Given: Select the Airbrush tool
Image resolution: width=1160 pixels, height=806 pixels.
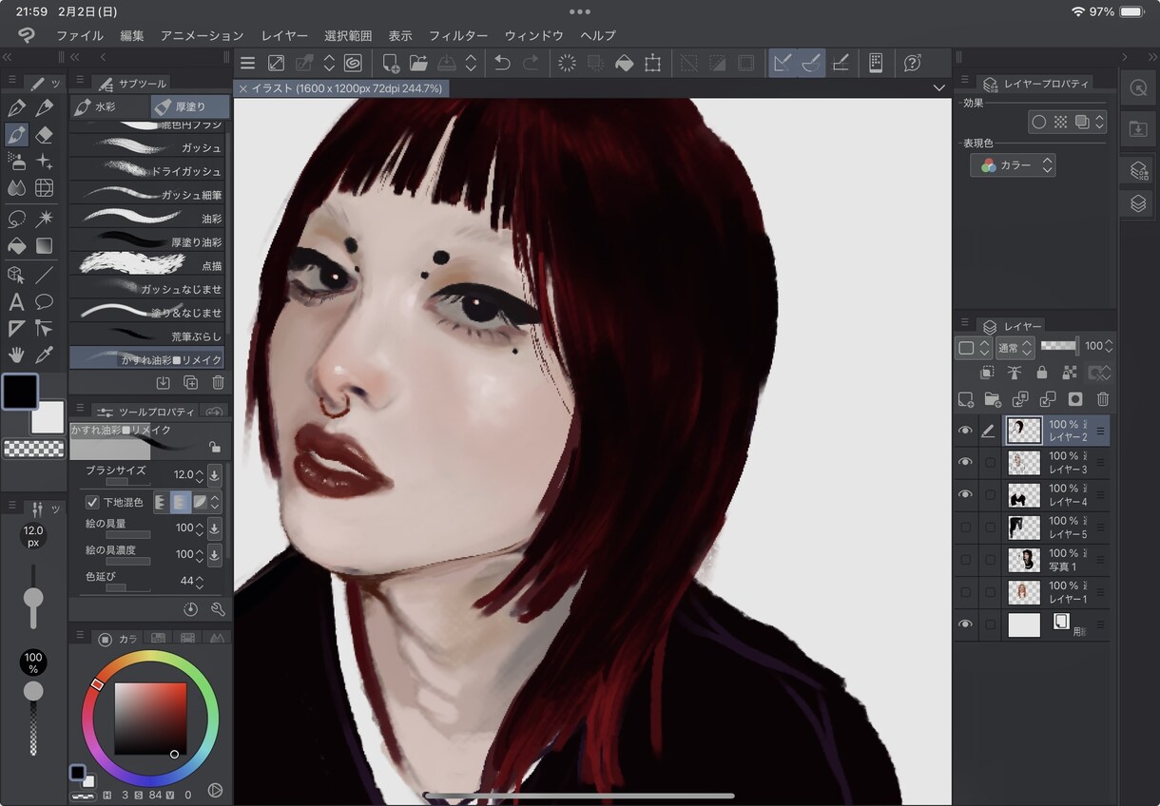Looking at the screenshot, I should [x=16, y=162].
